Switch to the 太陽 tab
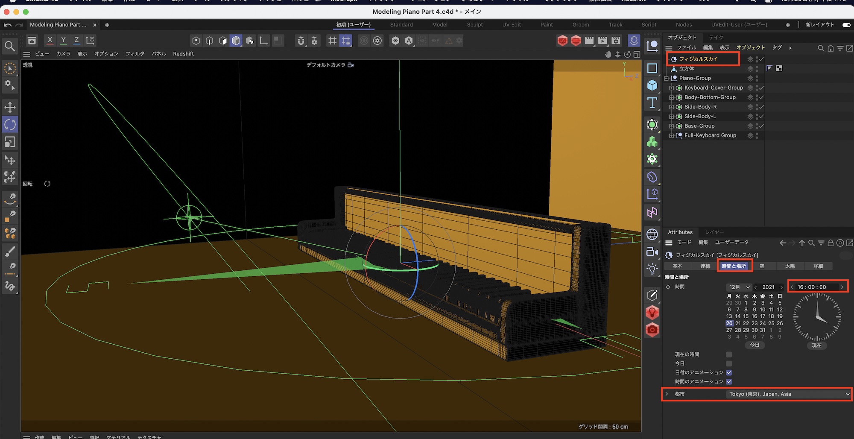 pyautogui.click(x=790, y=266)
